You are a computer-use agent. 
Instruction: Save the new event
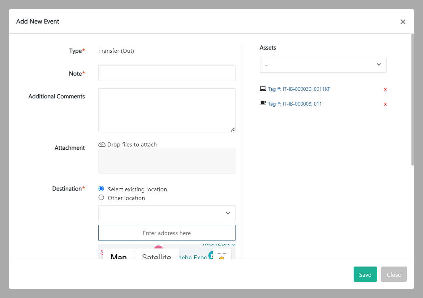click(365, 274)
